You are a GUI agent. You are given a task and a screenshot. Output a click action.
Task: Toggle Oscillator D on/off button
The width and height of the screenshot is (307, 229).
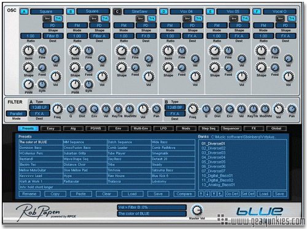(164, 12)
